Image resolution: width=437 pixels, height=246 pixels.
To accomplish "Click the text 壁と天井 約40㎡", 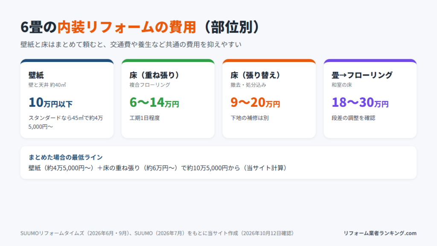I will [x=47, y=85].
